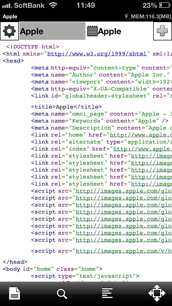Tap the 11:49 clock in status bar
The height and width of the screenshot is (306, 172).
[x=86, y=5]
